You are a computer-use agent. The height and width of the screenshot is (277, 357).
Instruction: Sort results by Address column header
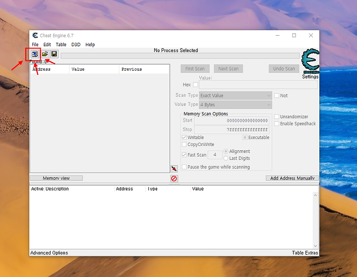[50, 69]
